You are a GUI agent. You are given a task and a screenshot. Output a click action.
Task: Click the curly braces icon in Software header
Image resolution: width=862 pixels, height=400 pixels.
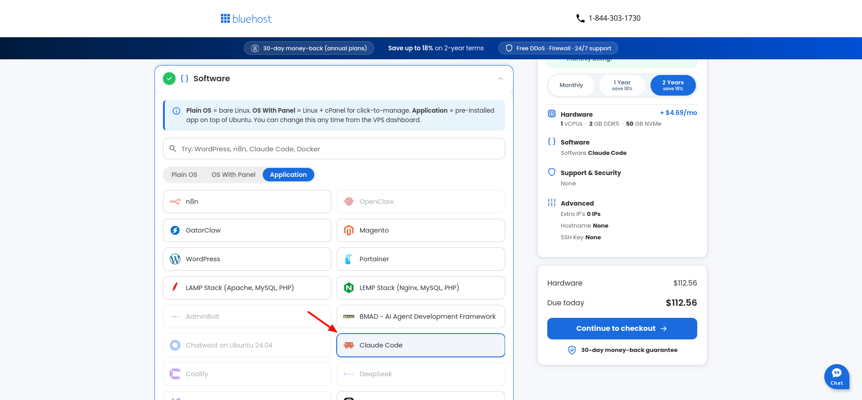(185, 79)
